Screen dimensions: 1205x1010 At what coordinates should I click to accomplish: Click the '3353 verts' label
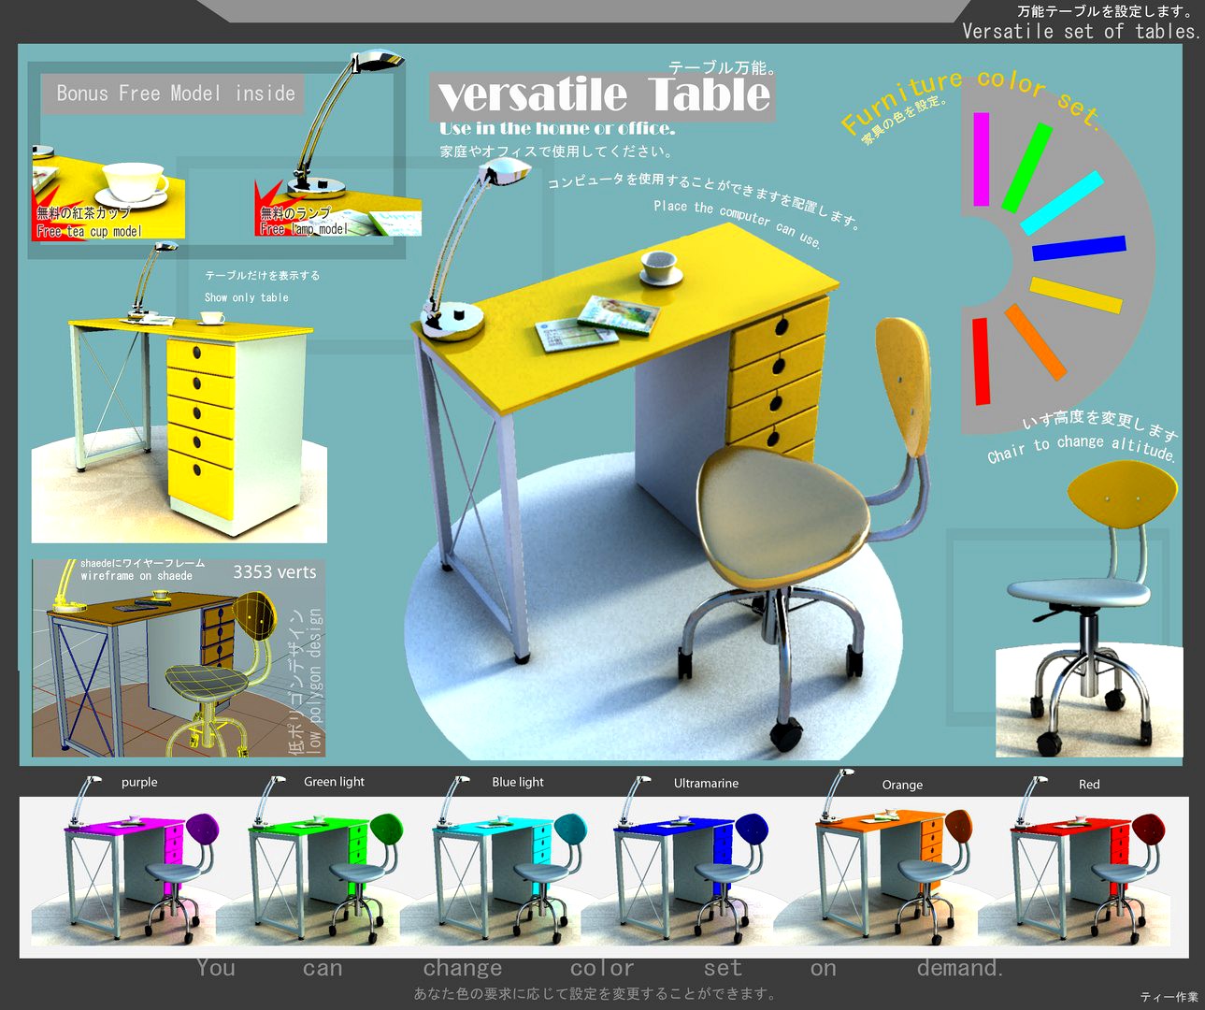[x=275, y=572]
